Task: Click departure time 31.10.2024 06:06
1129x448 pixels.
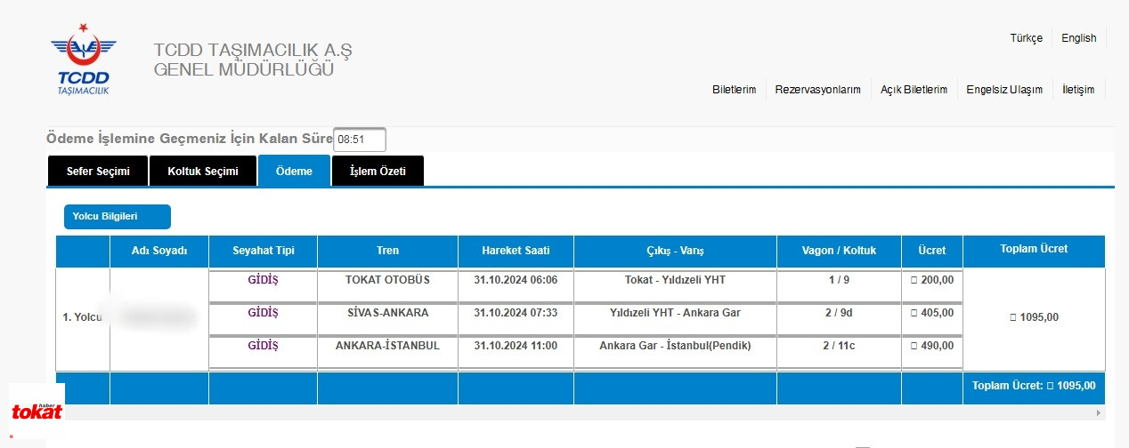Action: (x=516, y=280)
